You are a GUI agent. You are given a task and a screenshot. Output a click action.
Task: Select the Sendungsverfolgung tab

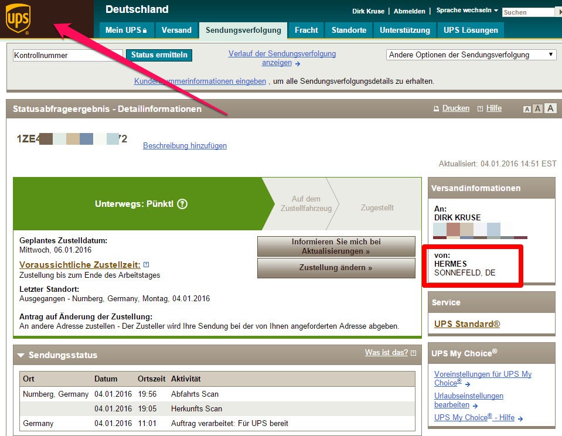pos(243,30)
